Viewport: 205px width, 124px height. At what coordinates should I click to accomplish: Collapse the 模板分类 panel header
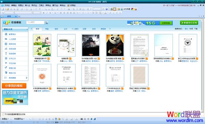15,29
